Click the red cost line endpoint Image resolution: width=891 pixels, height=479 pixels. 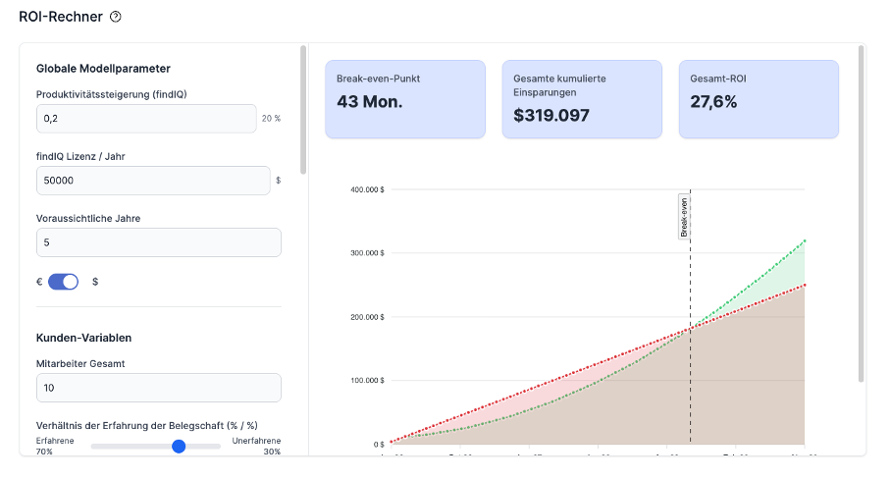(x=805, y=285)
